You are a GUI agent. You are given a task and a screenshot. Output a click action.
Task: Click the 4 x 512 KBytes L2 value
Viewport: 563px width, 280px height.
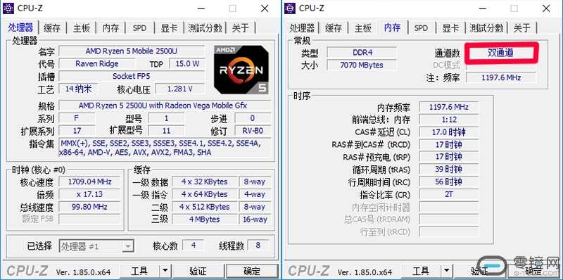pyautogui.click(x=204, y=207)
